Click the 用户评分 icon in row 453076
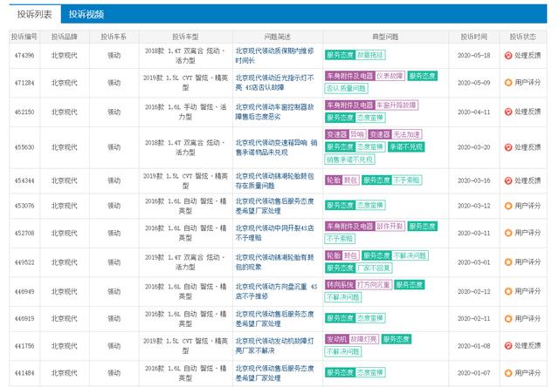The width and height of the screenshot is (559, 387). (508, 206)
